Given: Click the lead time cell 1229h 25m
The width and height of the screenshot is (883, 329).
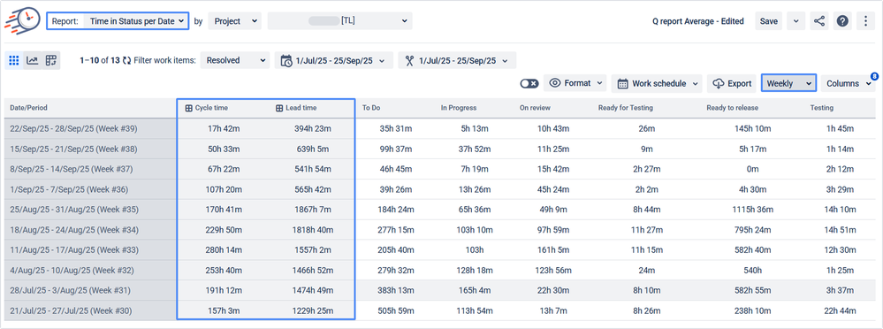Looking at the screenshot, I should coord(313,311).
